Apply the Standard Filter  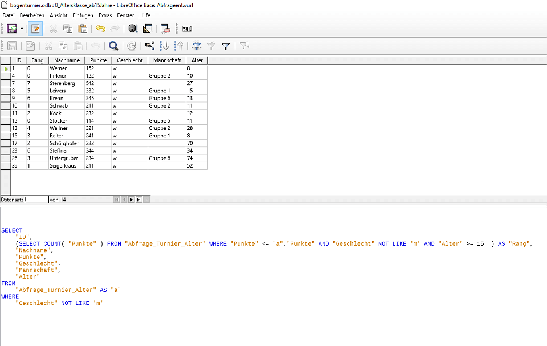pyautogui.click(x=224, y=46)
